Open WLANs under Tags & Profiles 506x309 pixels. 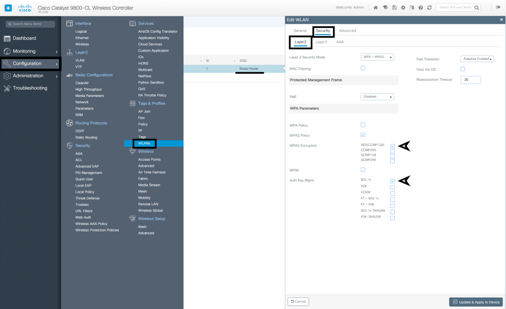tap(144, 143)
